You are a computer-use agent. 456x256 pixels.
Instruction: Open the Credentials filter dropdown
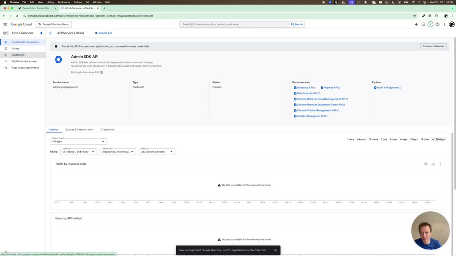pyautogui.click(x=118, y=152)
